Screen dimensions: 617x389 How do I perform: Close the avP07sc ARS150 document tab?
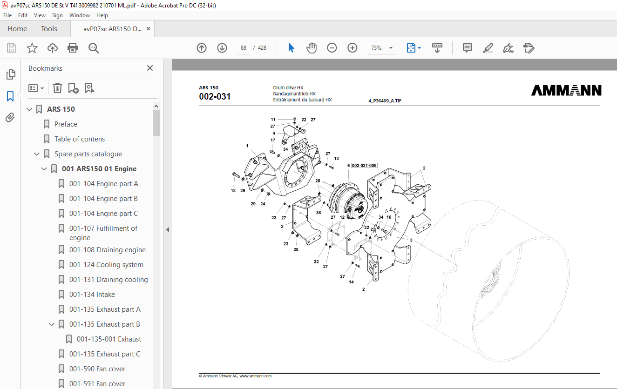(x=148, y=29)
